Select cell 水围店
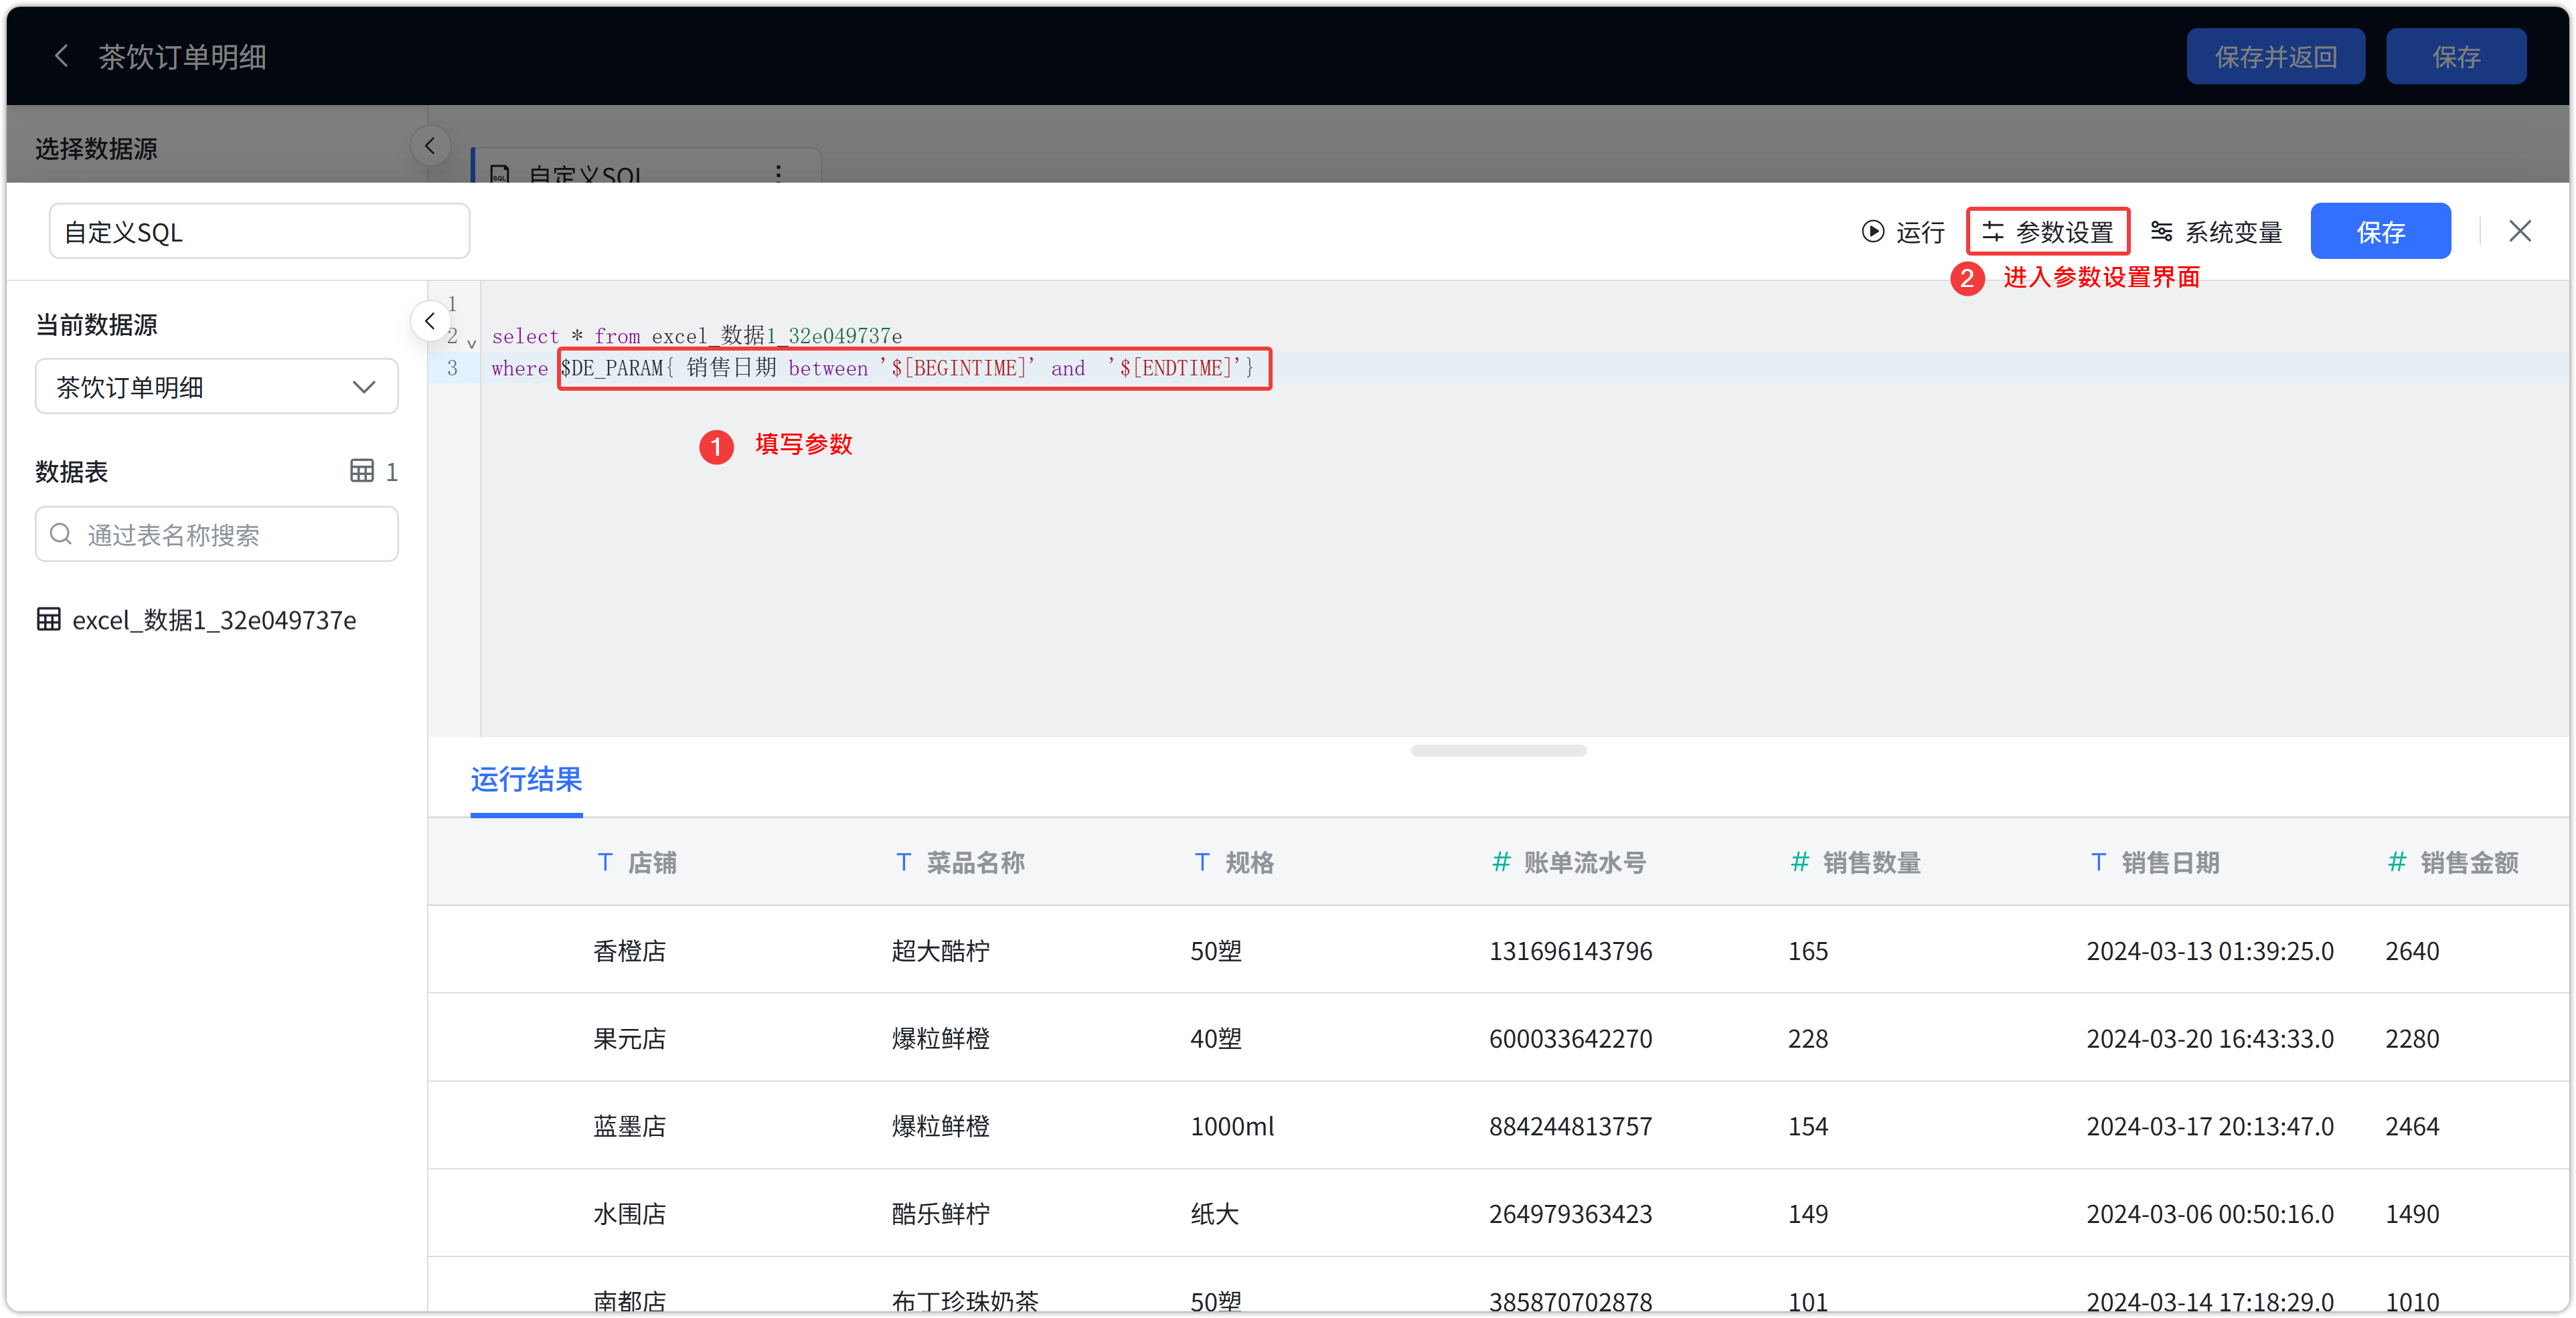Image resolution: width=2576 pixels, height=1318 pixels. (629, 1214)
